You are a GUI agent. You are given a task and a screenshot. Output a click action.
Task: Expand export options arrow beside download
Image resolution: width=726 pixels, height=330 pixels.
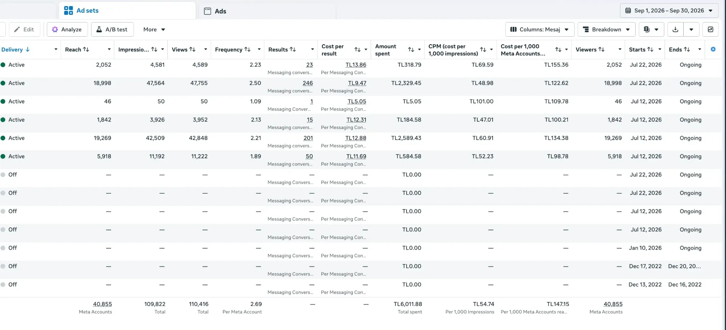(691, 29)
